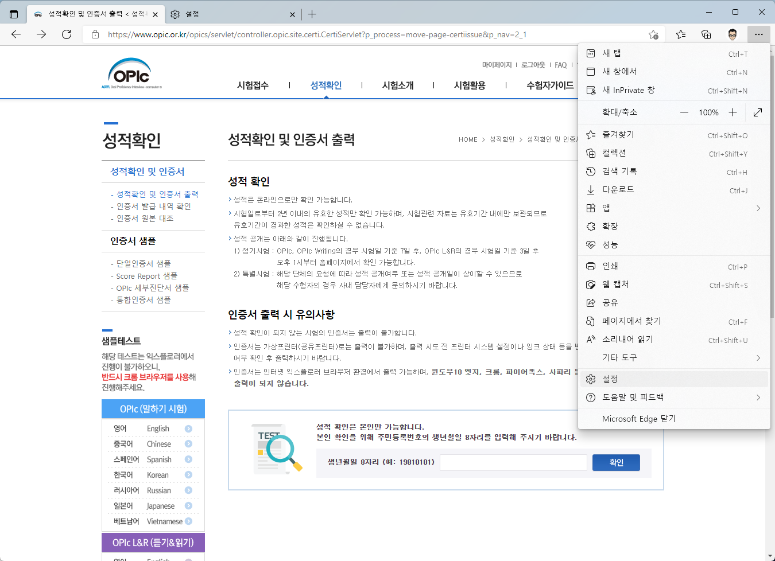Open 컬렉션 menu item
The image size is (775, 561).
coord(674,153)
